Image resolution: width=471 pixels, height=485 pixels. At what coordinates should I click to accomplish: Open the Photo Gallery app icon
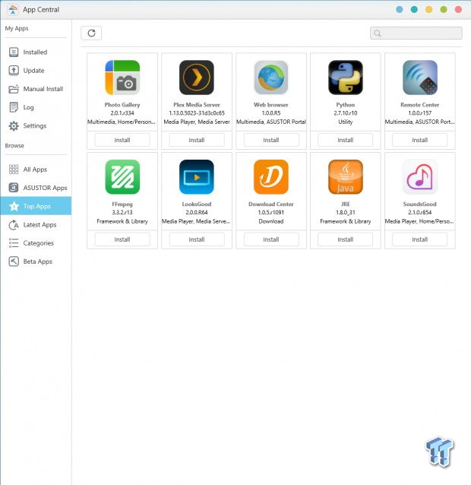click(122, 78)
